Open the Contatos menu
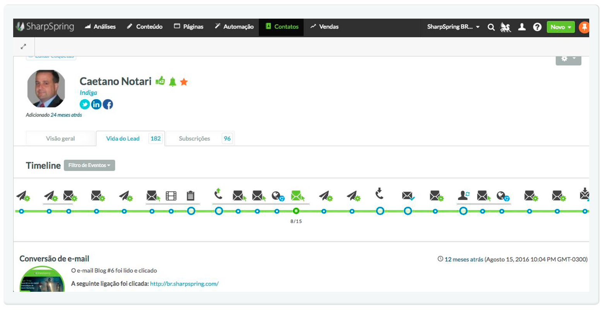The image size is (602, 310). click(282, 27)
